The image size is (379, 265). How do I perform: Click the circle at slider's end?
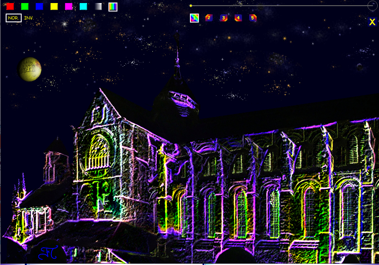click(x=372, y=5)
